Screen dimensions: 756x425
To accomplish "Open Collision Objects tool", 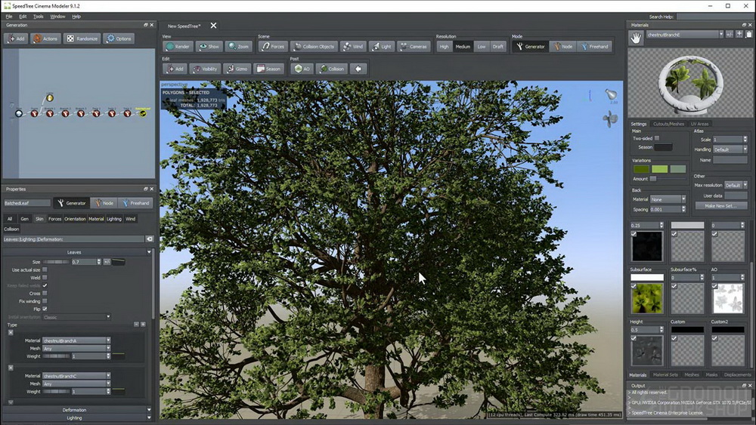I will click(x=314, y=47).
